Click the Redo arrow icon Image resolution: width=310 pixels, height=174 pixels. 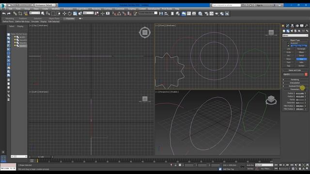(9, 14)
